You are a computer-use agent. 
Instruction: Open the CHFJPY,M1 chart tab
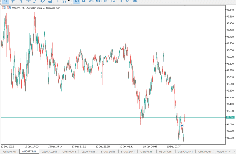(x=69, y=152)
